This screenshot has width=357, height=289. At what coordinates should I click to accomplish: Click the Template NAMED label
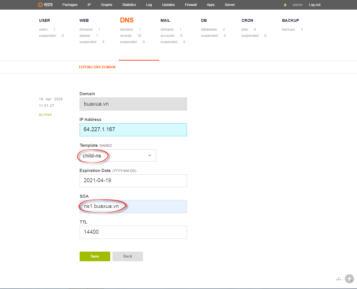coord(96,145)
